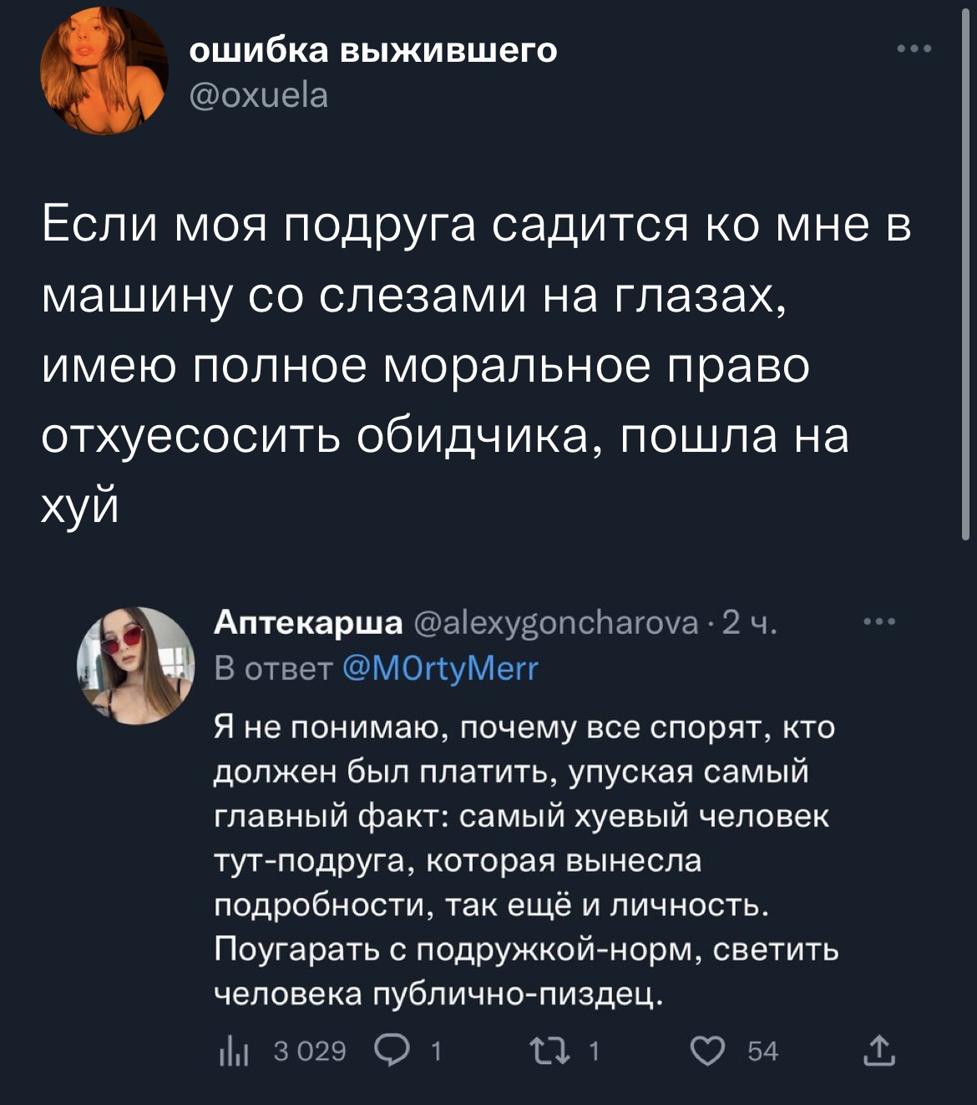Click the 3 029 views count

[x=310, y=1051]
